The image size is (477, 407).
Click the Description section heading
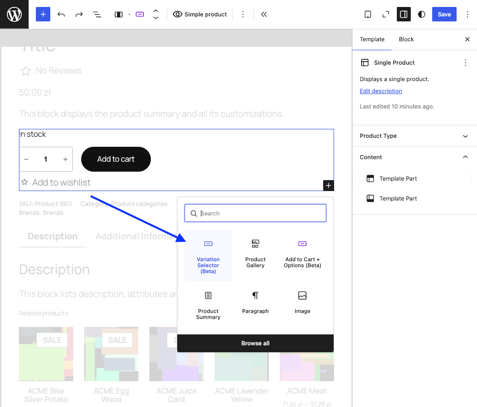tap(54, 269)
